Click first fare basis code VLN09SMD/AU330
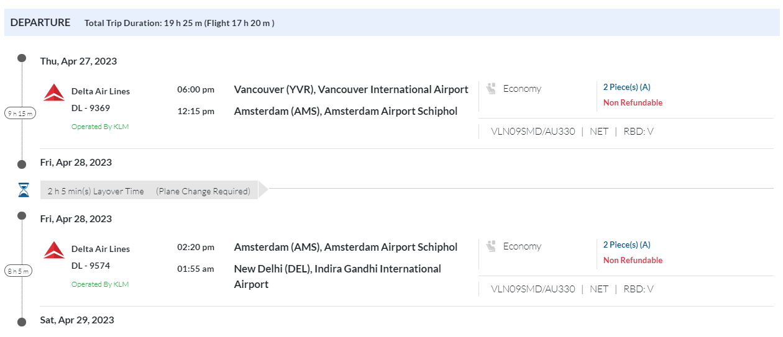783x337 pixels. point(533,132)
